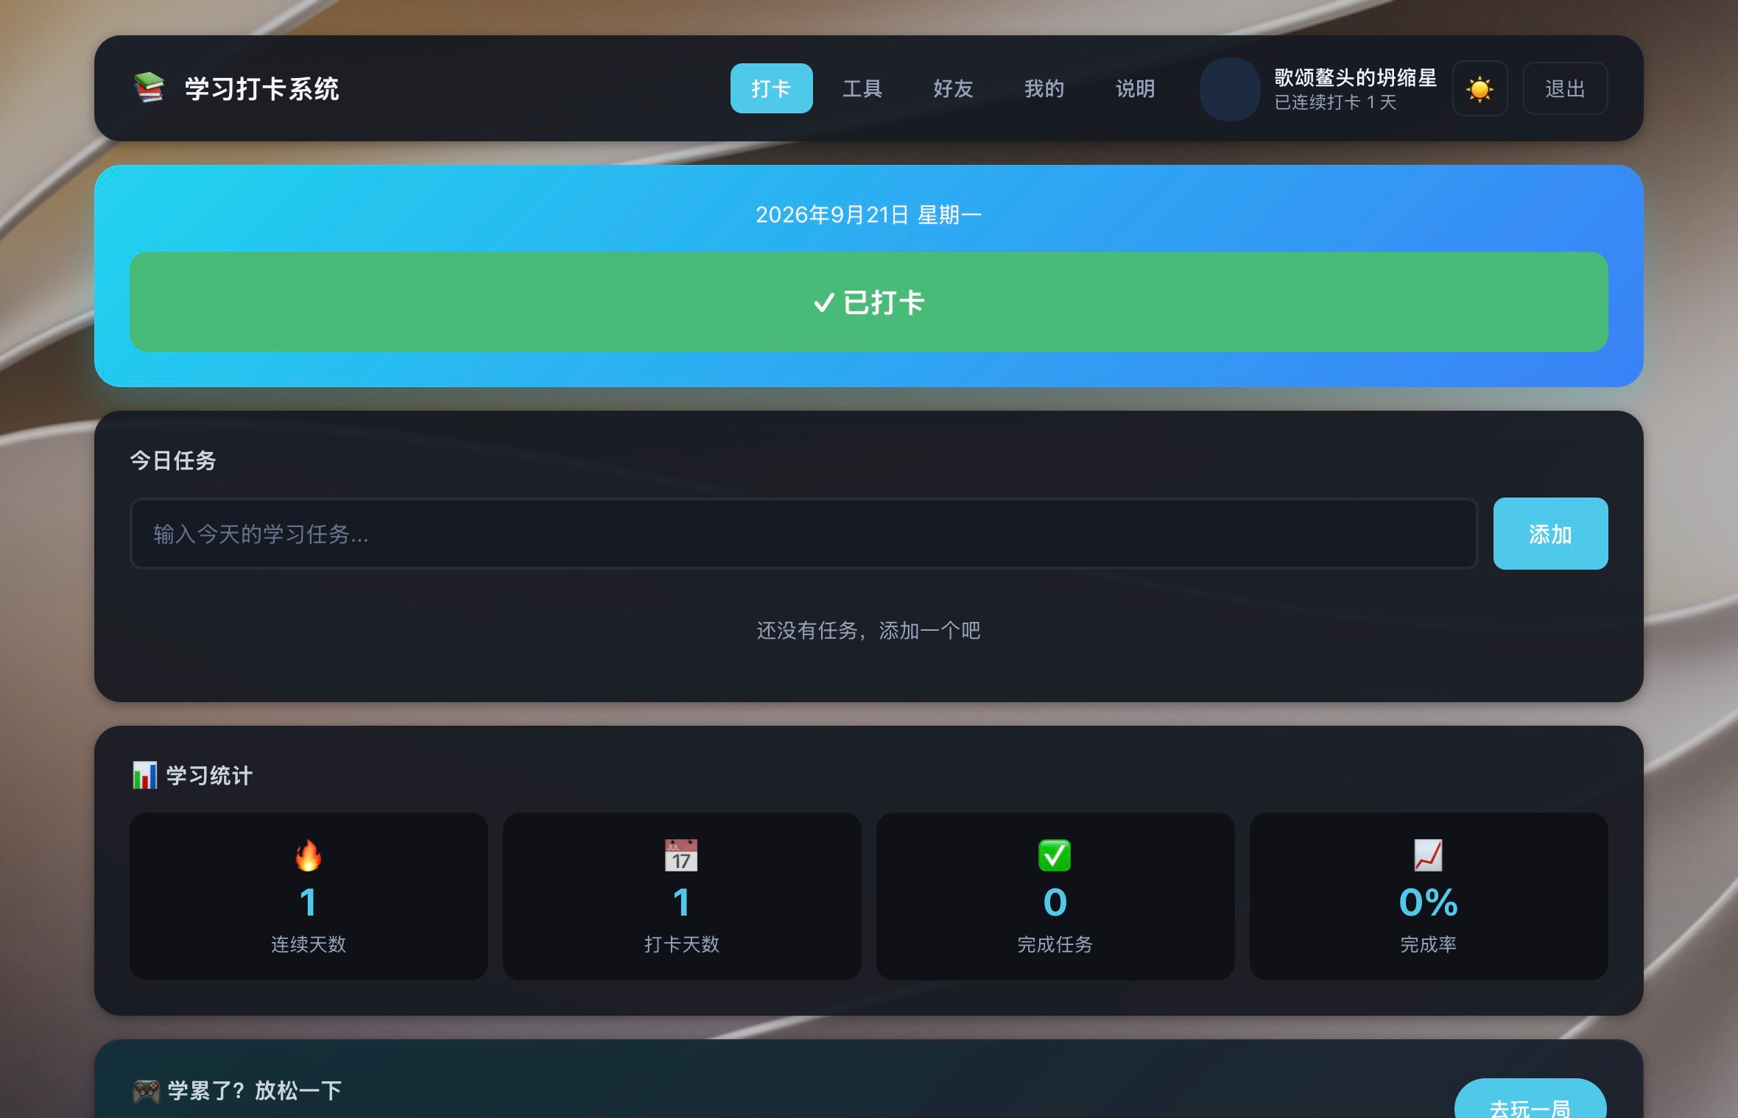The width and height of the screenshot is (1738, 1118).
Task: Click the green 已打卡 button
Action: pos(869,302)
